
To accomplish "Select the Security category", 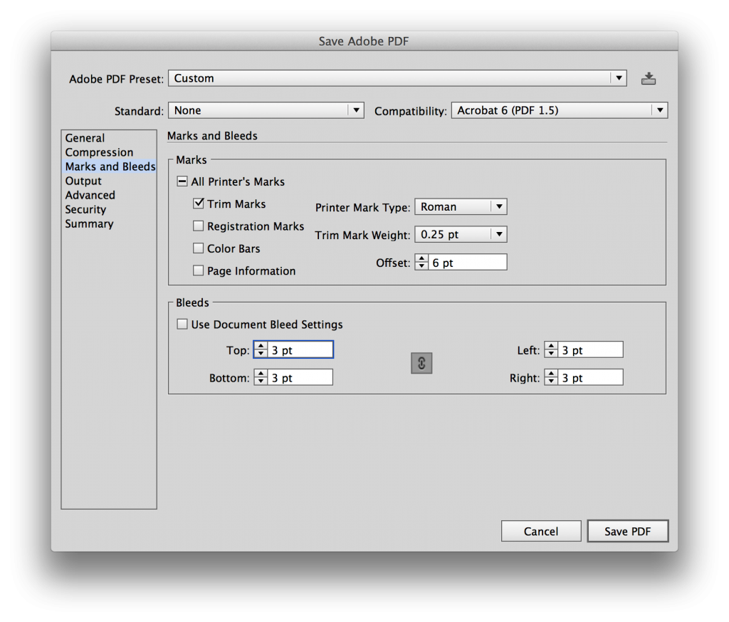I will click(109, 209).
